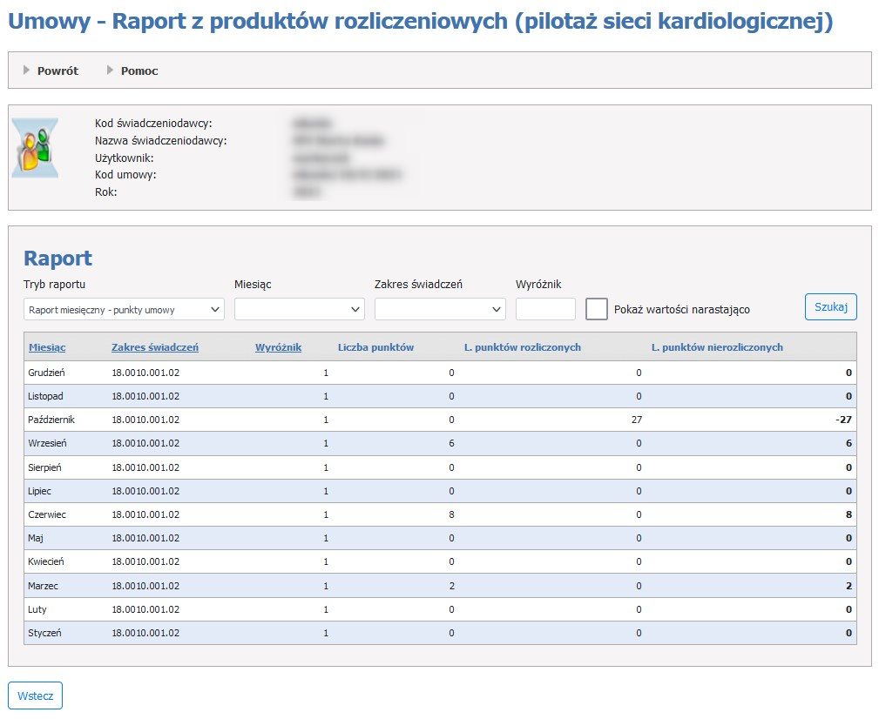Go back using Powrót menu item

(x=57, y=71)
